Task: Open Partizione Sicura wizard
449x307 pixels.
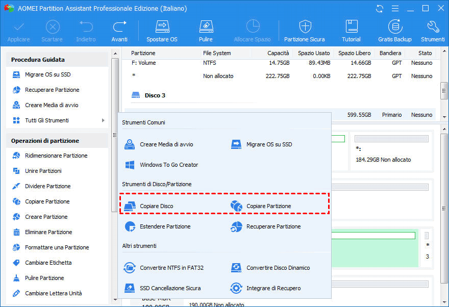Action: (305, 32)
